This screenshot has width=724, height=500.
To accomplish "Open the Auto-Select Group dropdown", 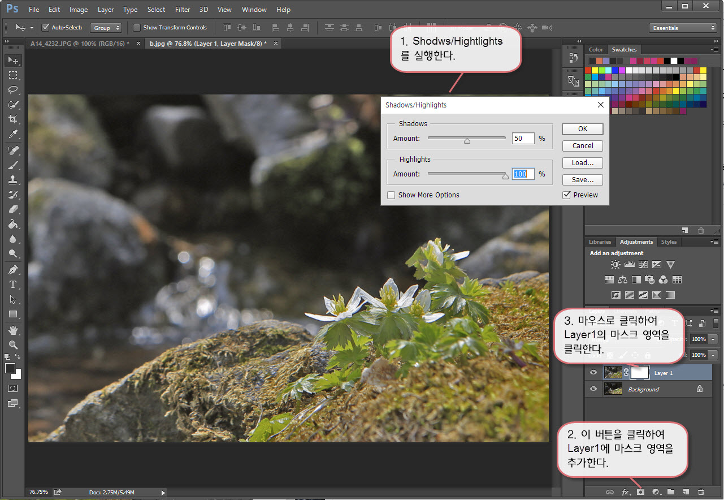I will point(106,28).
